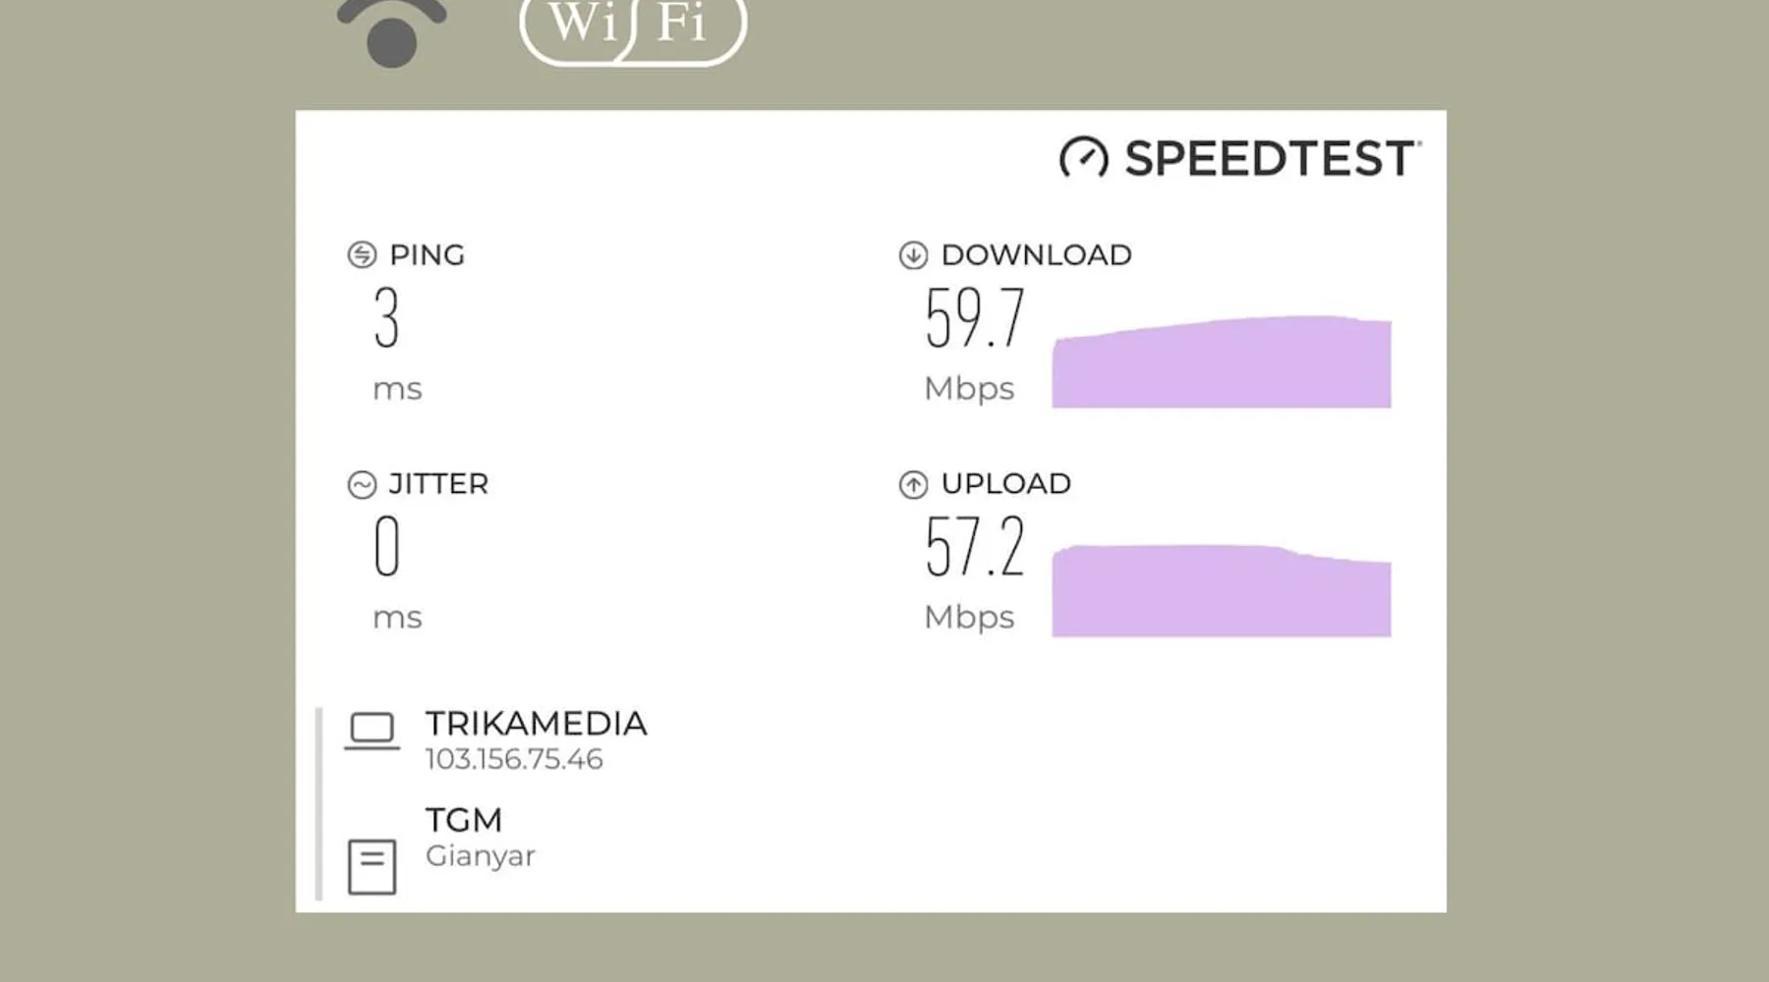The height and width of the screenshot is (982, 1769).
Task: Click the Wi Fi logo badge
Action: (x=633, y=29)
